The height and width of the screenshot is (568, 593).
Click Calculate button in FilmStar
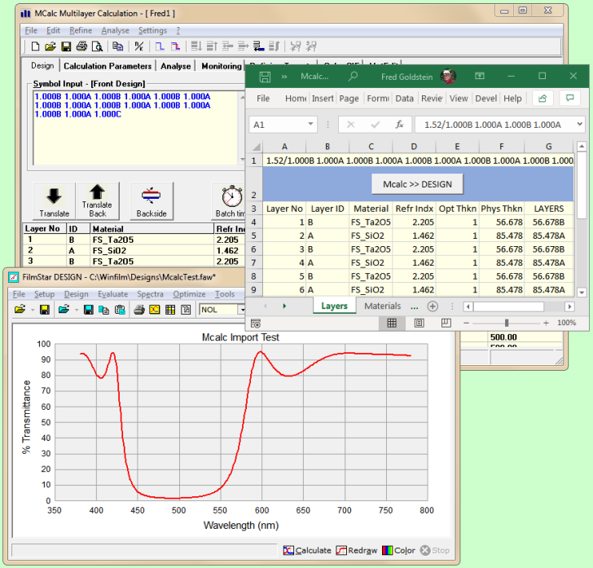point(307,550)
